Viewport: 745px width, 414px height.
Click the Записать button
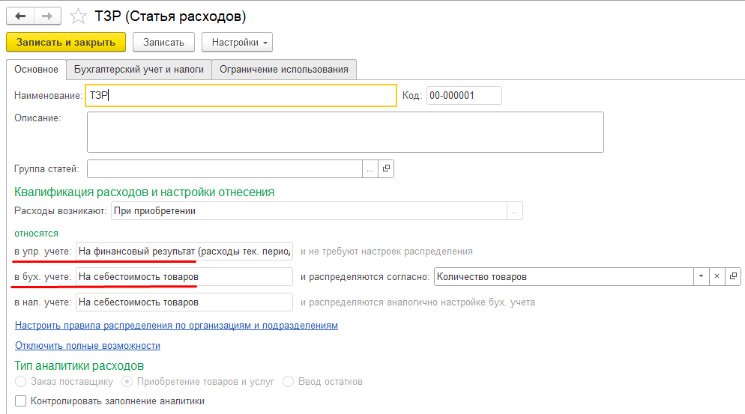(163, 43)
